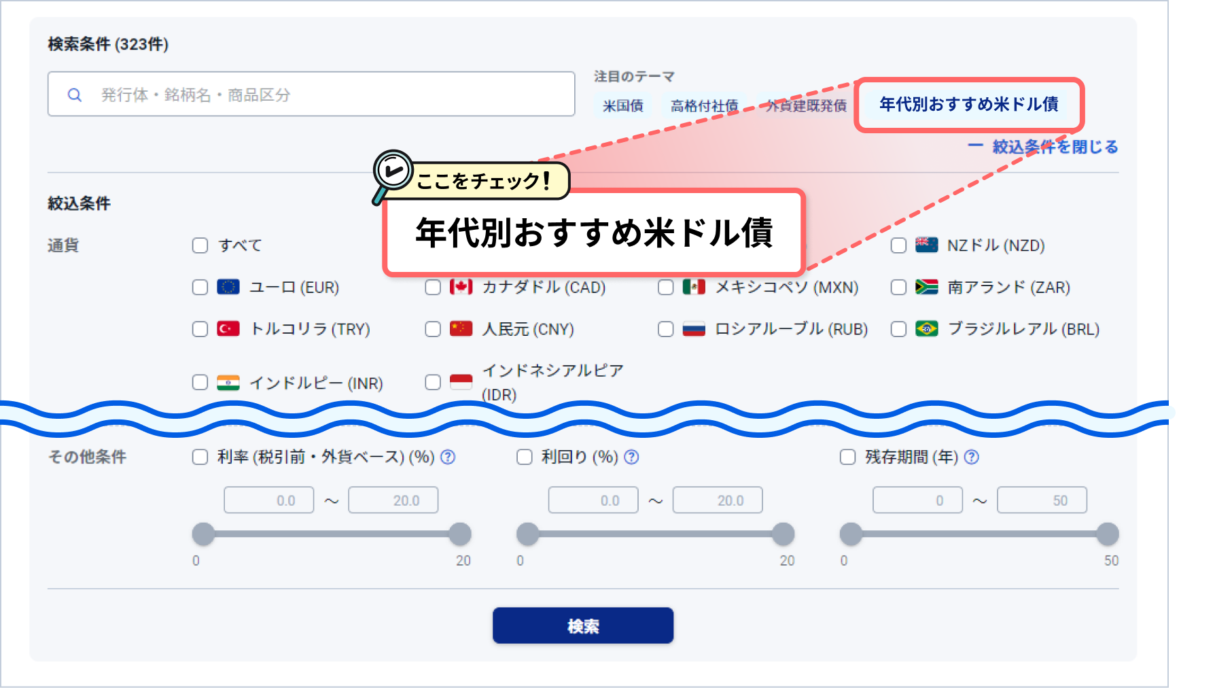Image resolution: width=1215 pixels, height=688 pixels.
Task: Click help icon next to 利率 (税引前・外貨ベース)
Action: click(x=448, y=458)
